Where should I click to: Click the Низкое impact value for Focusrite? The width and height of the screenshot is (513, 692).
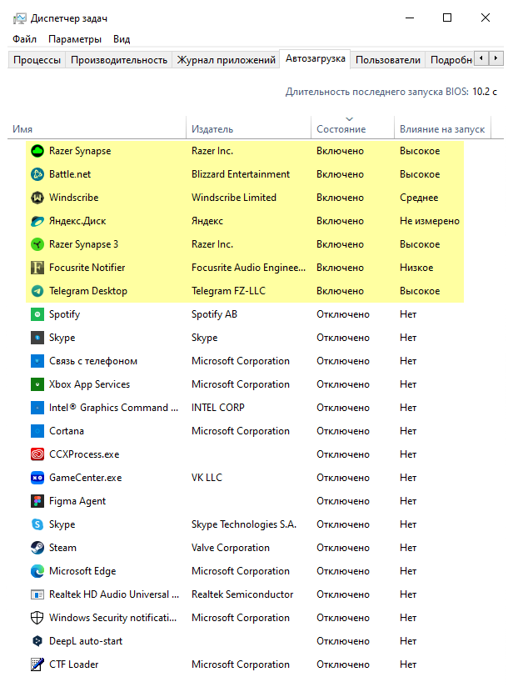pyautogui.click(x=416, y=268)
